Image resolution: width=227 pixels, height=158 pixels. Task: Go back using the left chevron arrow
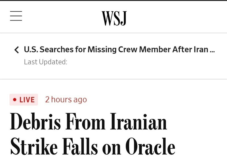coord(17,50)
